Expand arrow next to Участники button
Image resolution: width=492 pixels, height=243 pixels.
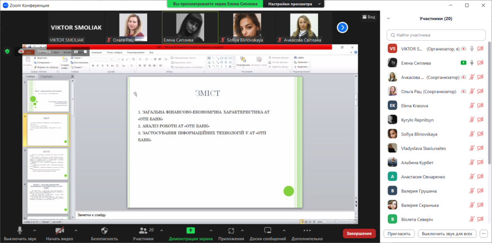[161, 231]
